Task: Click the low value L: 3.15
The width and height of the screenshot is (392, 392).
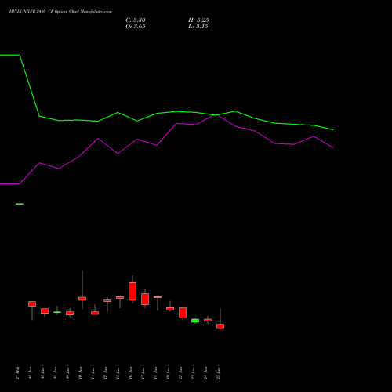Action: tap(198, 27)
